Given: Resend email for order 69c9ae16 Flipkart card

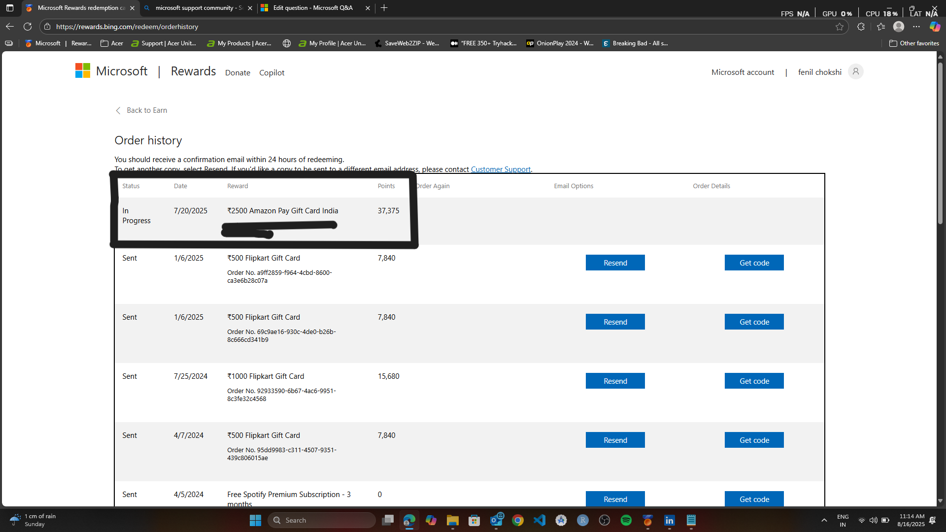Looking at the screenshot, I should (615, 322).
